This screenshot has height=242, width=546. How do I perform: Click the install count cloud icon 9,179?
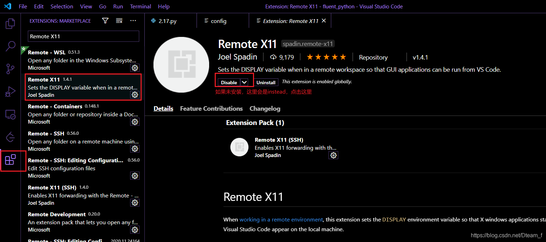[x=273, y=57]
